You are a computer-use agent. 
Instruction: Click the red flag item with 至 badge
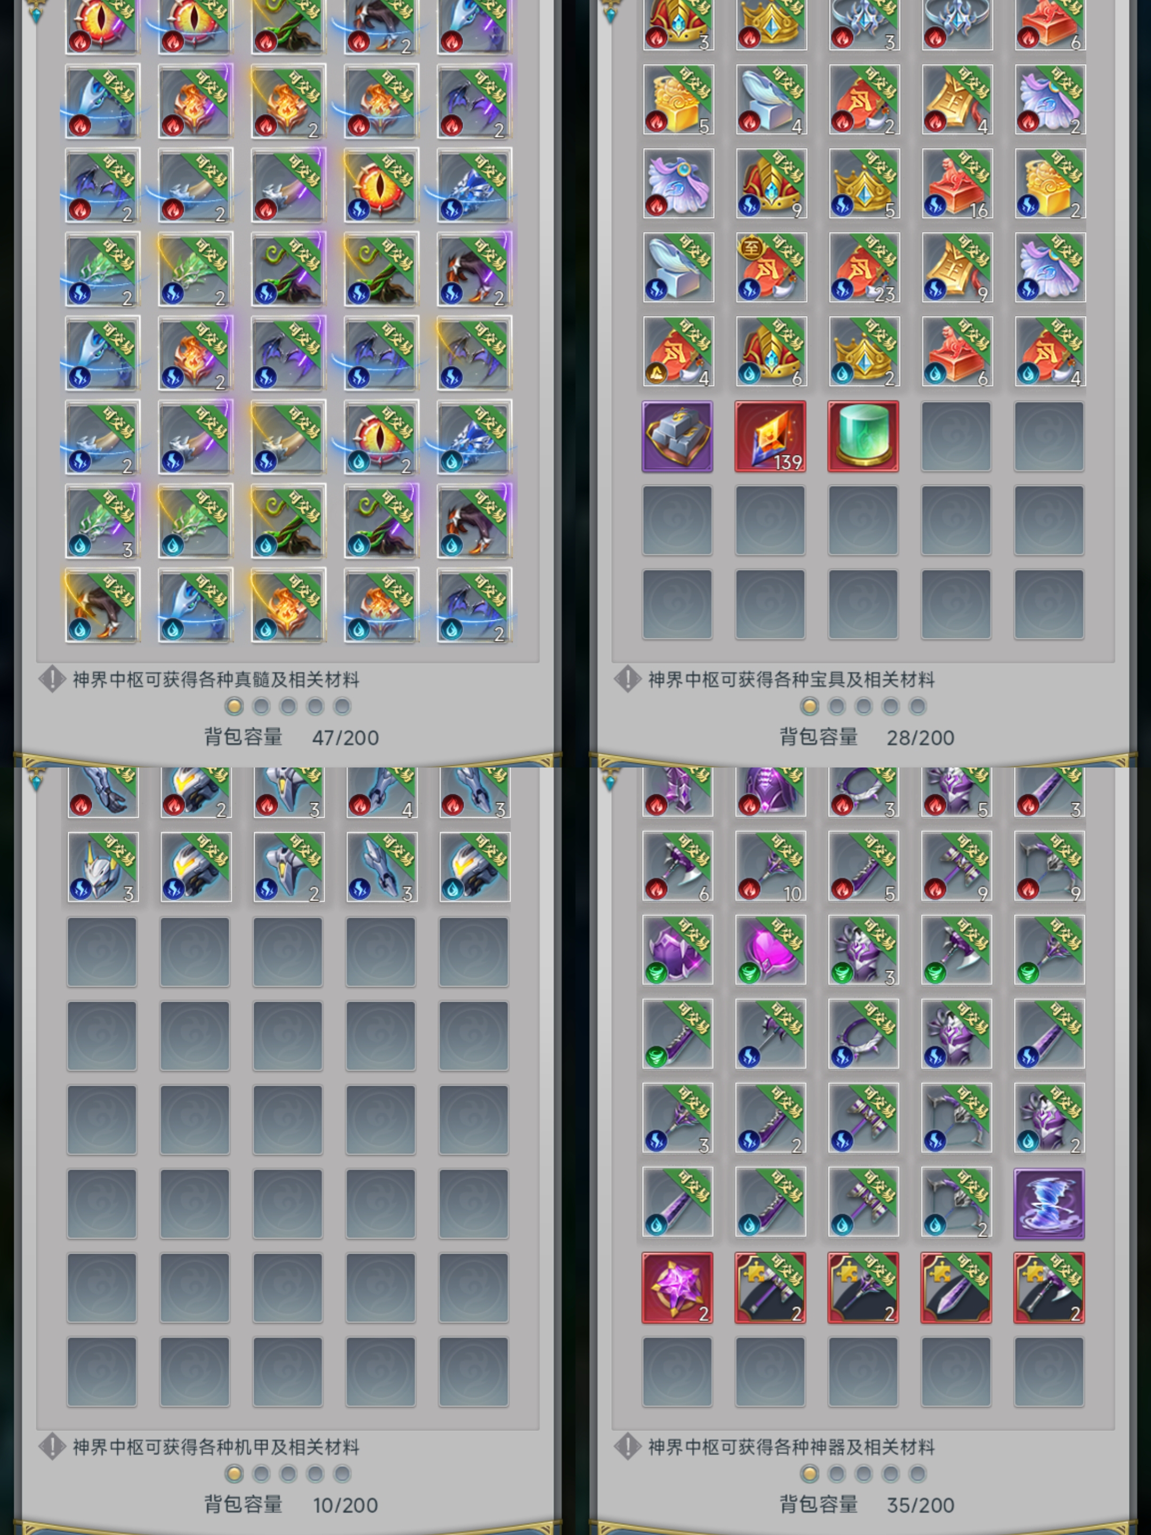[x=770, y=268]
